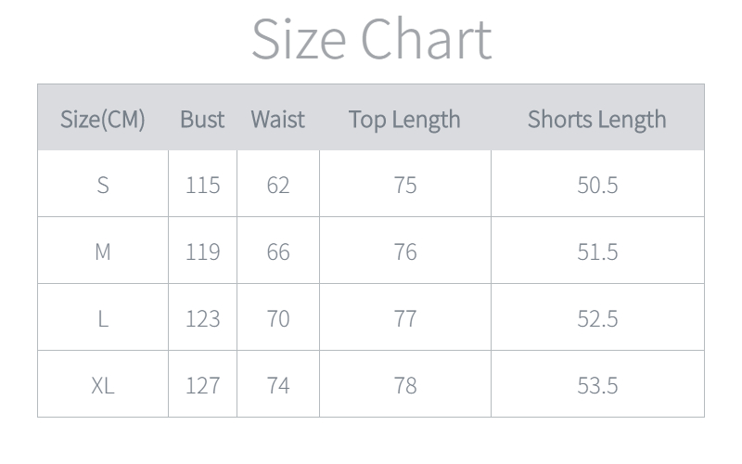Select the Shorts Length column header
The image size is (742, 464).
pyautogui.click(x=596, y=119)
